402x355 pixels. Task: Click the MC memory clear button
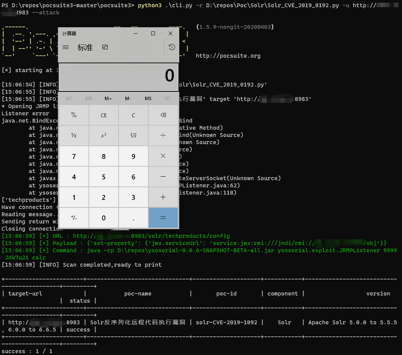click(69, 98)
